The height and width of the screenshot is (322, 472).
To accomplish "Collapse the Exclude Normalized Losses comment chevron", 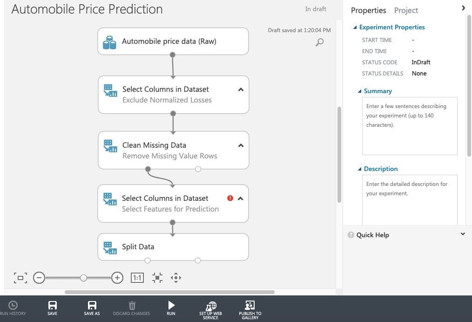I will coord(241,89).
